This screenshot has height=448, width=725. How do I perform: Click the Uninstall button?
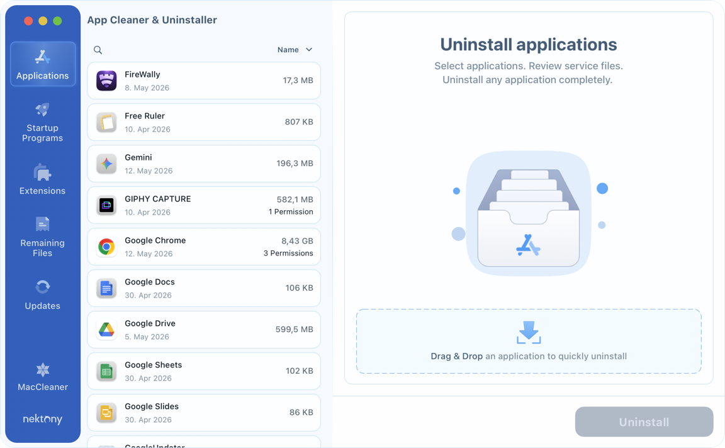pos(644,422)
